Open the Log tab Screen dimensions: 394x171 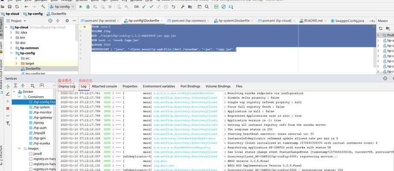tap(83, 86)
